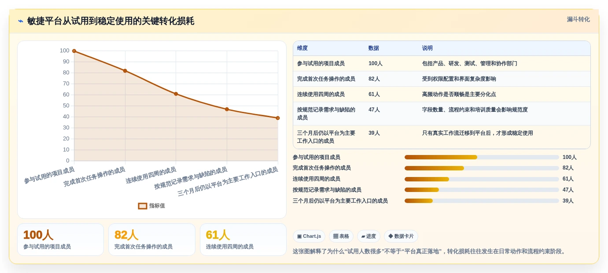The width and height of the screenshot is (608, 273).
Task: Click description 只有真实工作流迁移到平台后，才形成稳定使用
Action: (478, 133)
